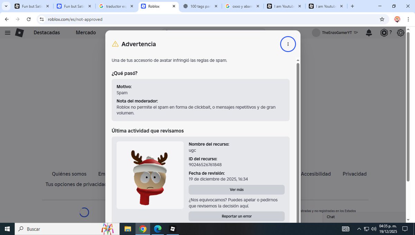Click the network status tray icon

(x=367, y=229)
